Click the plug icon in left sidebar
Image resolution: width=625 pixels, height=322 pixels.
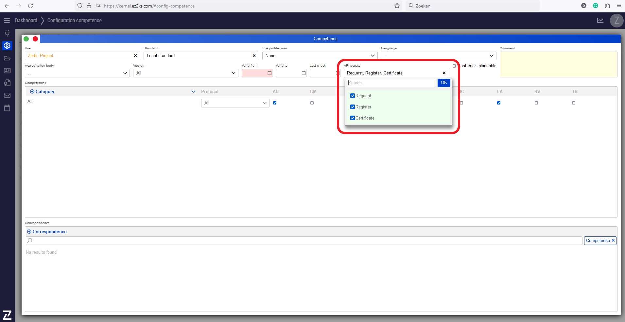click(7, 33)
